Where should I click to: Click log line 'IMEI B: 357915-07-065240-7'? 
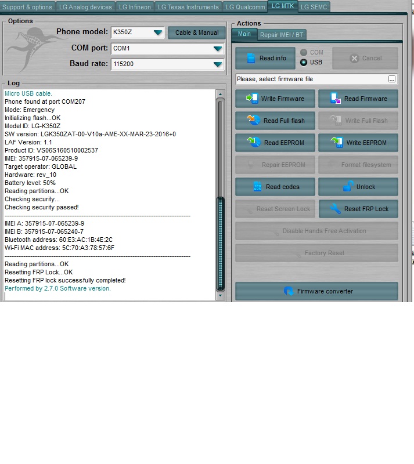[44, 231]
